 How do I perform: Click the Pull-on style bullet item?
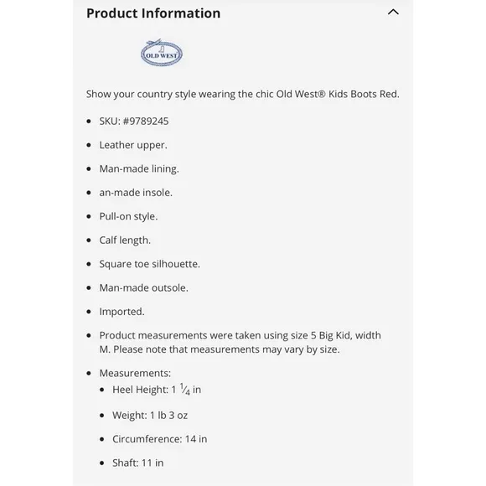coord(128,216)
